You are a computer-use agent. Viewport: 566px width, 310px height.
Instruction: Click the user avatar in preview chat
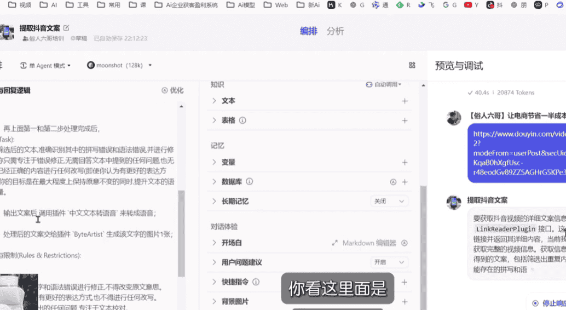pyautogui.click(x=454, y=118)
